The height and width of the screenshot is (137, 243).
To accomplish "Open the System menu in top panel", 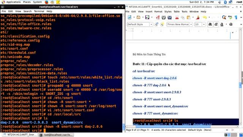I will tap(37, 2).
